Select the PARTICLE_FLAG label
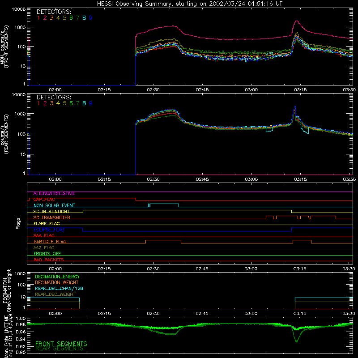Viewport: 358px width, 358px height. [x=50, y=242]
